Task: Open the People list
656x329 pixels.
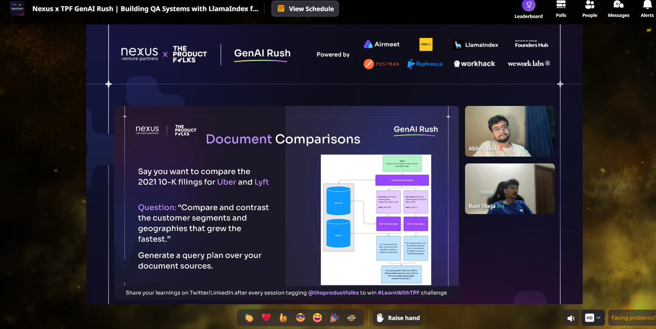Action: pos(589,9)
